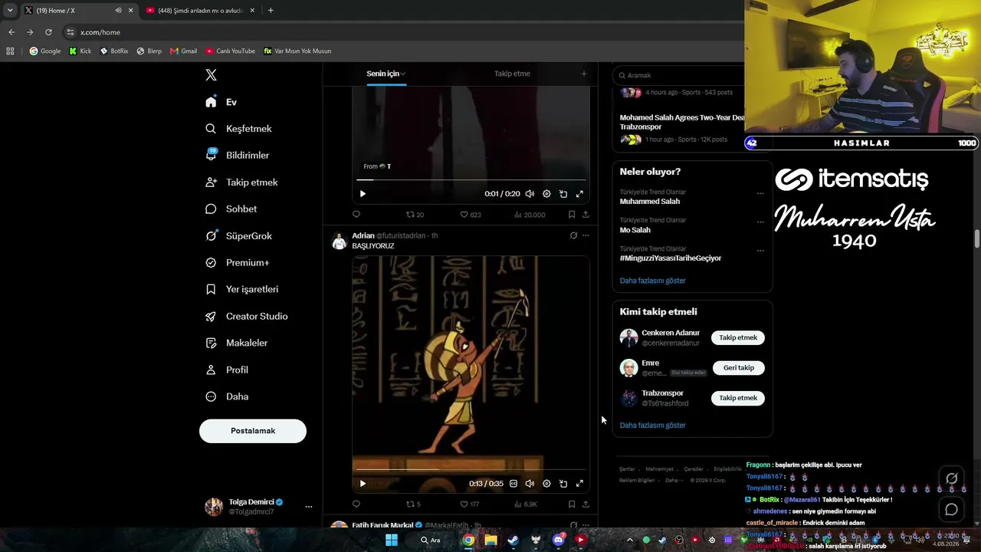Seek in the 0:20 video progress bar
Viewport: 981px width, 552px height.
pyautogui.click(x=471, y=180)
